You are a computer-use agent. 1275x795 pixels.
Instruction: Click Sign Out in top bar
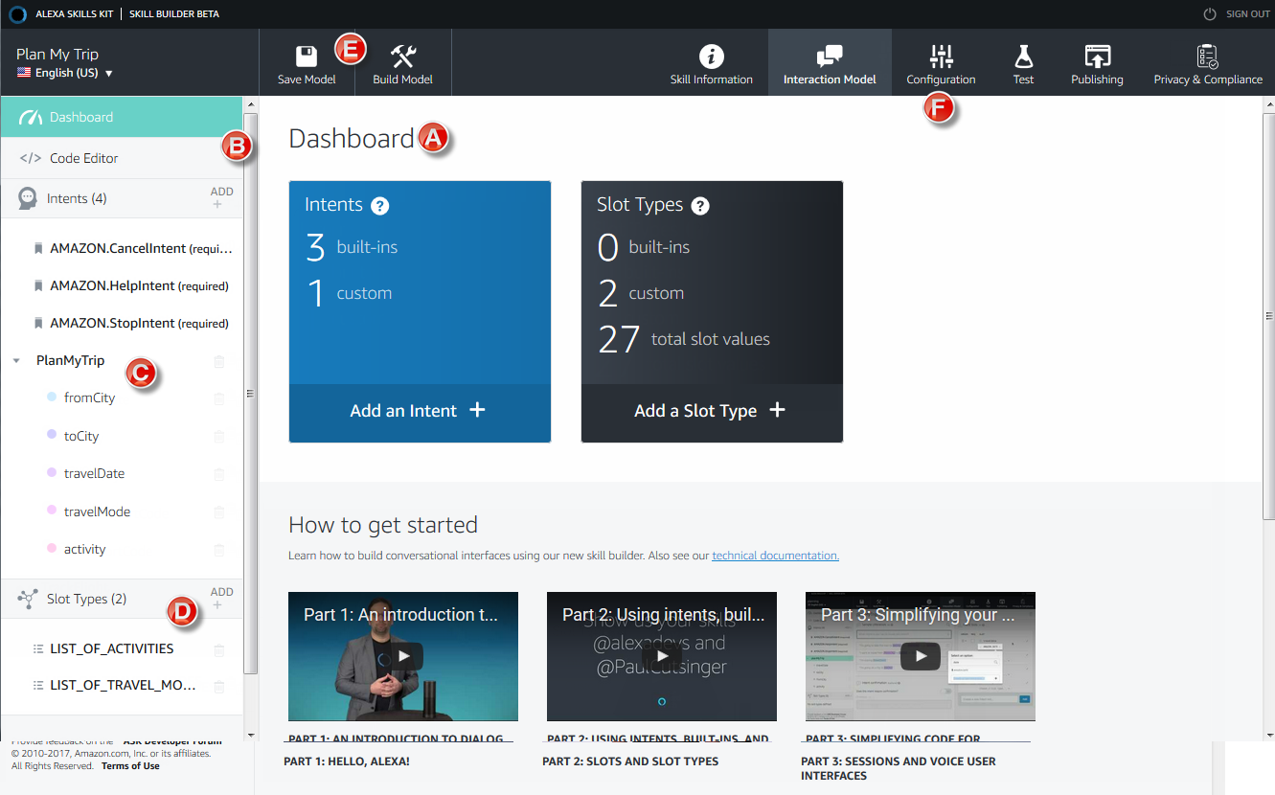tap(1238, 14)
